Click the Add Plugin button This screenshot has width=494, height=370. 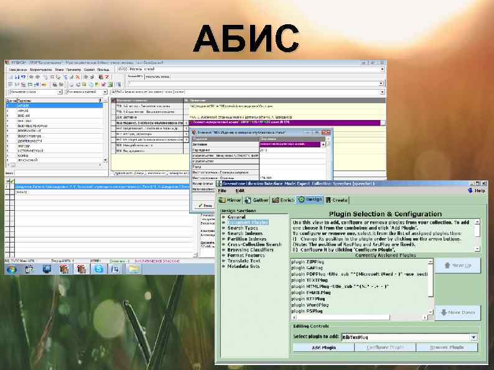click(324, 348)
